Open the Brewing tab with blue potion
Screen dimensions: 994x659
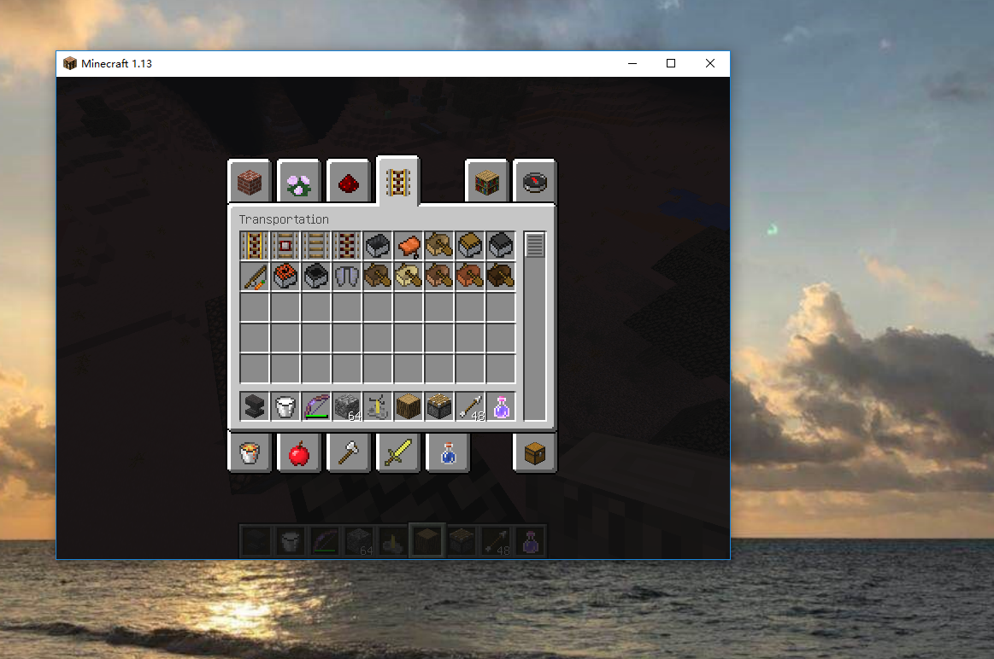click(x=448, y=452)
